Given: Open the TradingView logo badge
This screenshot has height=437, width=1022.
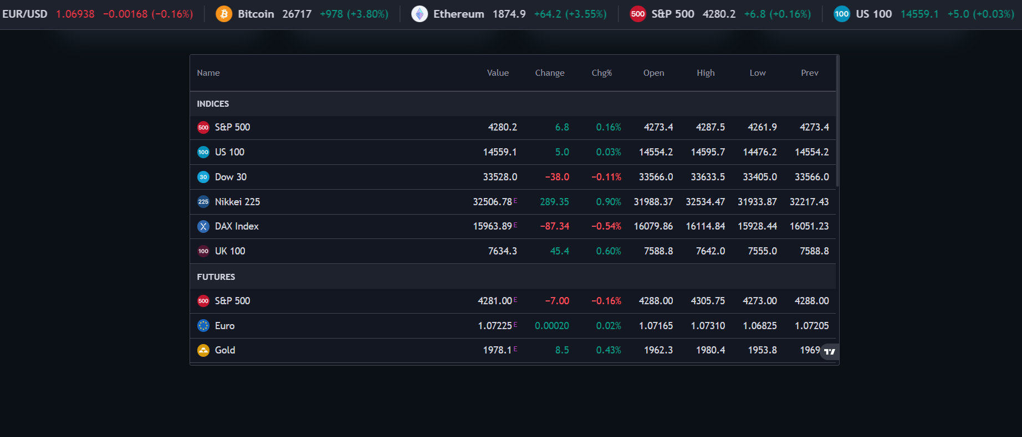Looking at the screenshot, I should coord(829,352).
